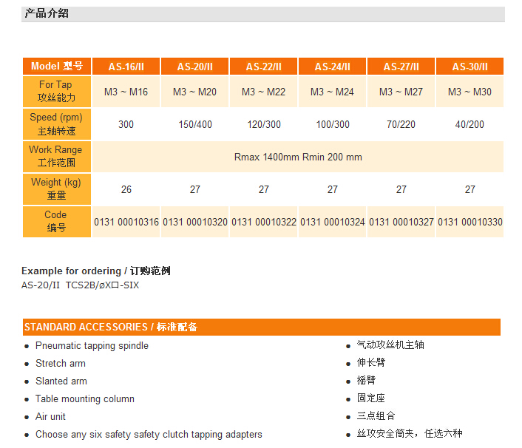
Task: Select the AS-24/II column header
Action: (x=332, y=67)
